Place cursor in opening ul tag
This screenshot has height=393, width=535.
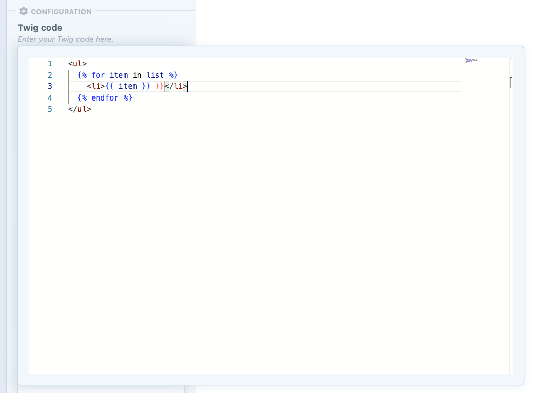coord(77,64)
